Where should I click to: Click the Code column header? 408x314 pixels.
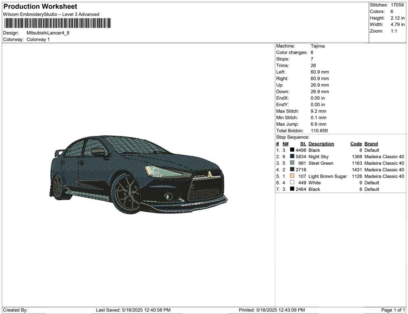(356, 144)
